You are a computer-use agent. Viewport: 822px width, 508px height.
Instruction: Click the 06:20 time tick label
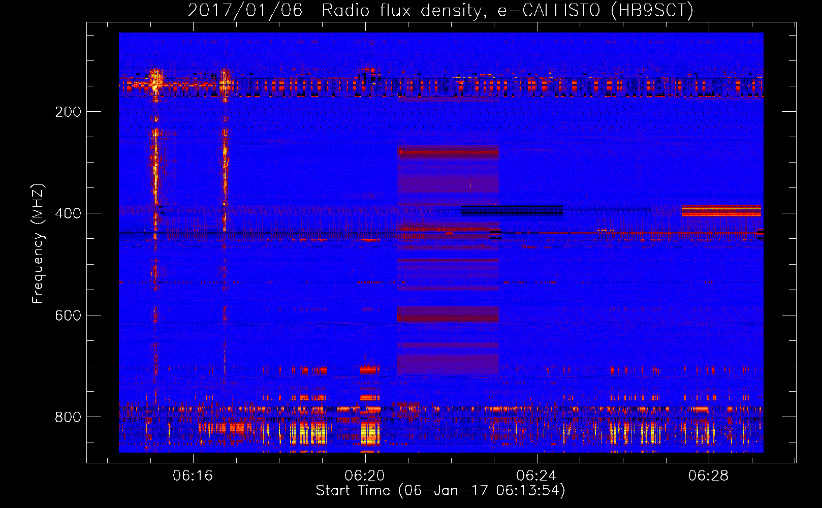[365, 475]
